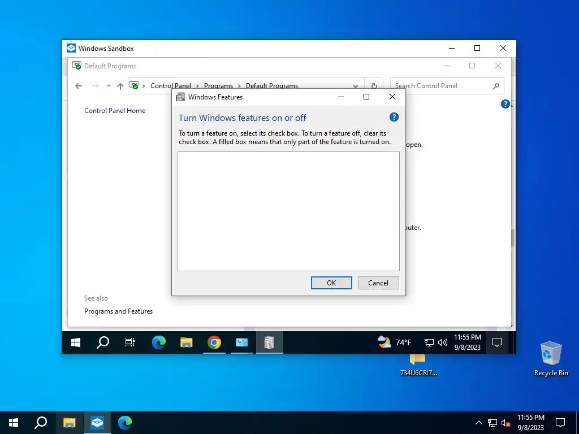Open sandbox Start menu
The width and height of the screenshot is (579, 434).
(76, 342)
